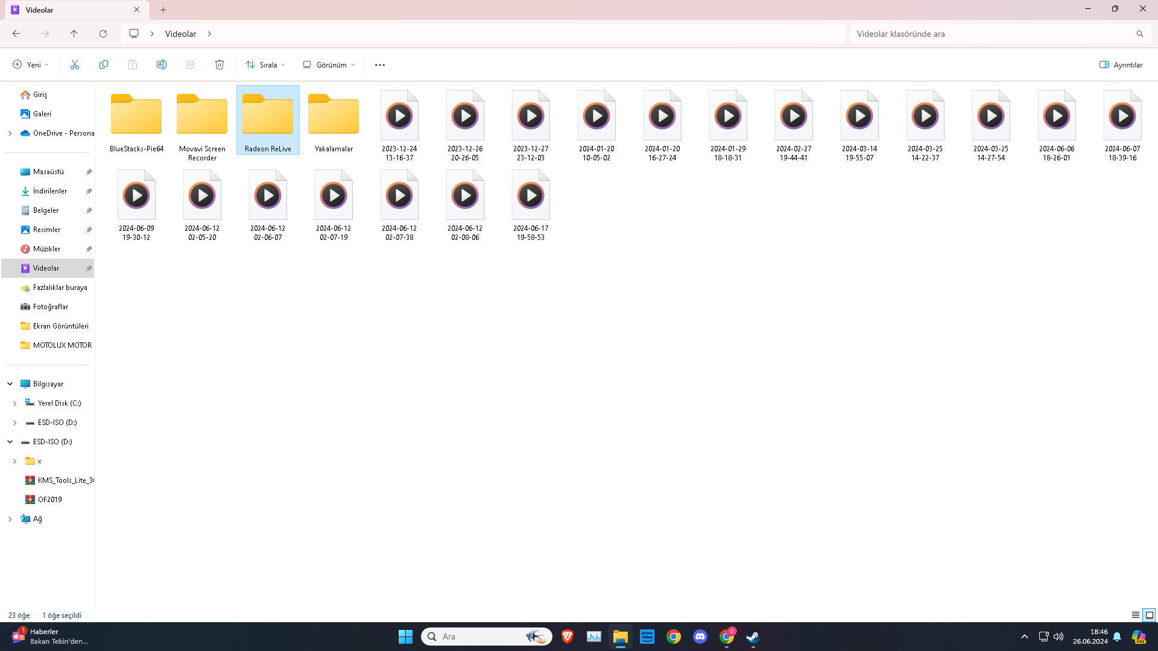Switch to details list layout via status bar
The width and height of the screenshot is (1158, 651).
[1136, 615]
